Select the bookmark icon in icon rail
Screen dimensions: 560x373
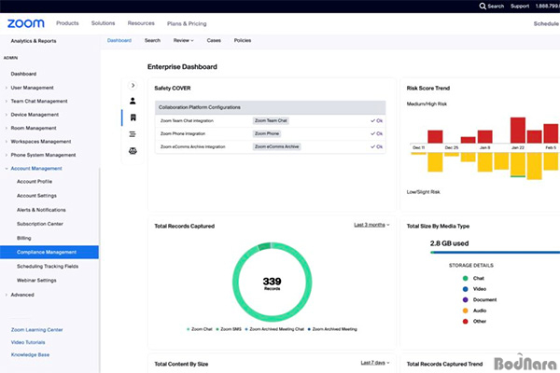tap(133, 117)
